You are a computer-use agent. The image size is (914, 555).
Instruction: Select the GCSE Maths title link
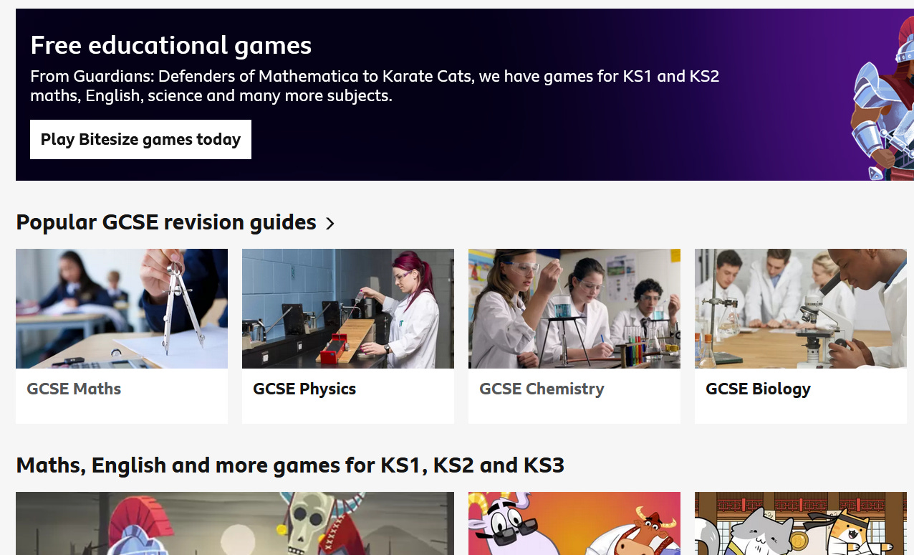click(x=74, y=389)
